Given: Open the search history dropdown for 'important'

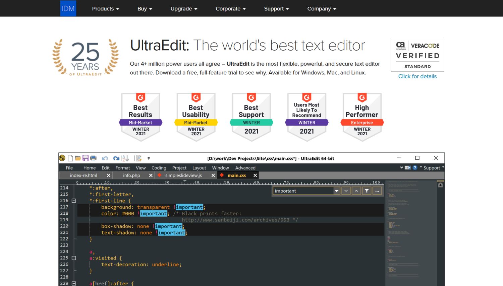Looking at the screenshot, I should coord(336,191).
